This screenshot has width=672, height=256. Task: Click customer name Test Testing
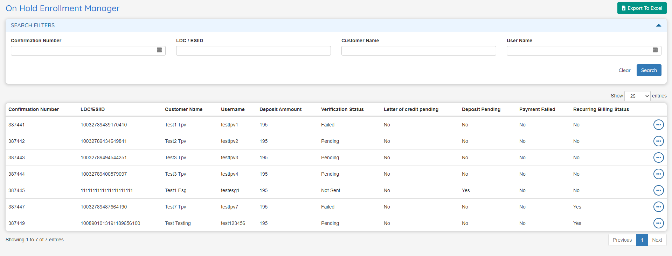pos(178,223)
